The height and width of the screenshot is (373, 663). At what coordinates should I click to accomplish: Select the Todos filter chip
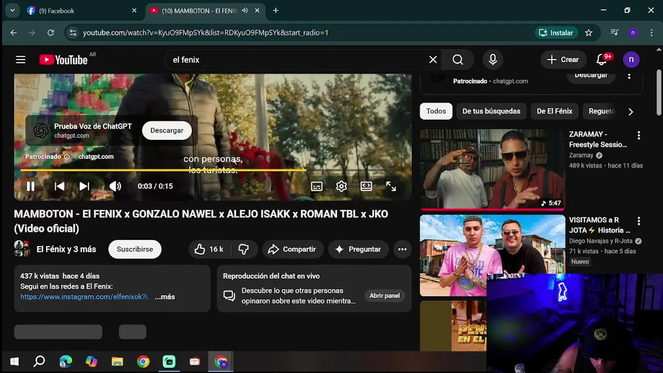(x=436, y=111)
